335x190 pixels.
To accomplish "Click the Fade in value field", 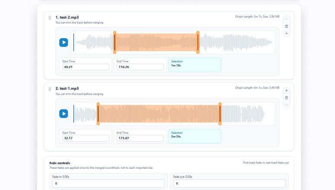I will 108,184.
